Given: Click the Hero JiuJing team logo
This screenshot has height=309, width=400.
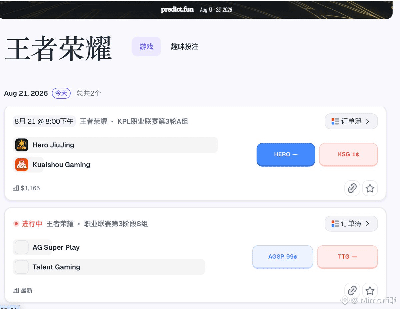Looking at the screenshot, I should [22, 145].
